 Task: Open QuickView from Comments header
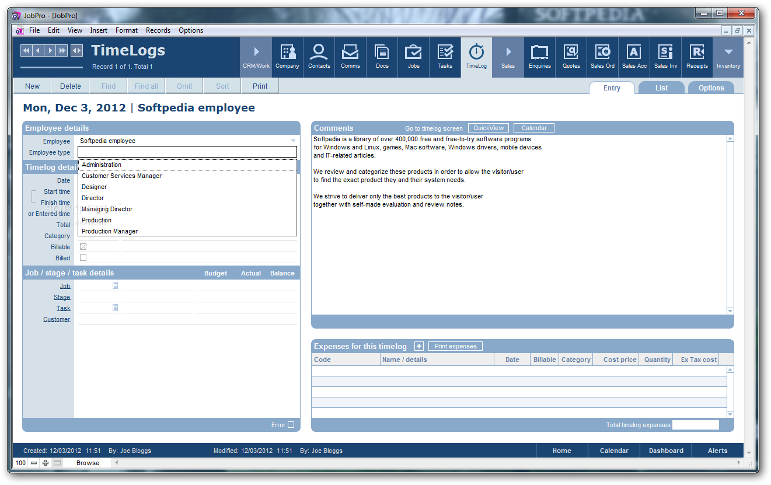(489, 128)
